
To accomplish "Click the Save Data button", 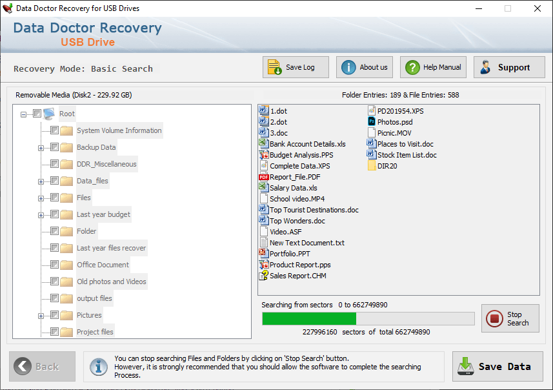I will tap(498, 366).
